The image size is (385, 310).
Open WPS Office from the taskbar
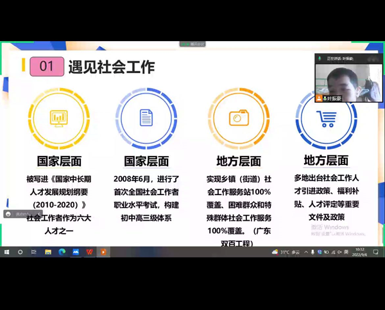[90, 252]
